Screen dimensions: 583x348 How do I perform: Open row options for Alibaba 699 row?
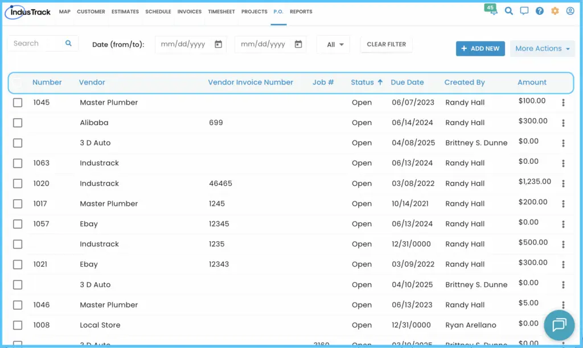tap(563, 123)
